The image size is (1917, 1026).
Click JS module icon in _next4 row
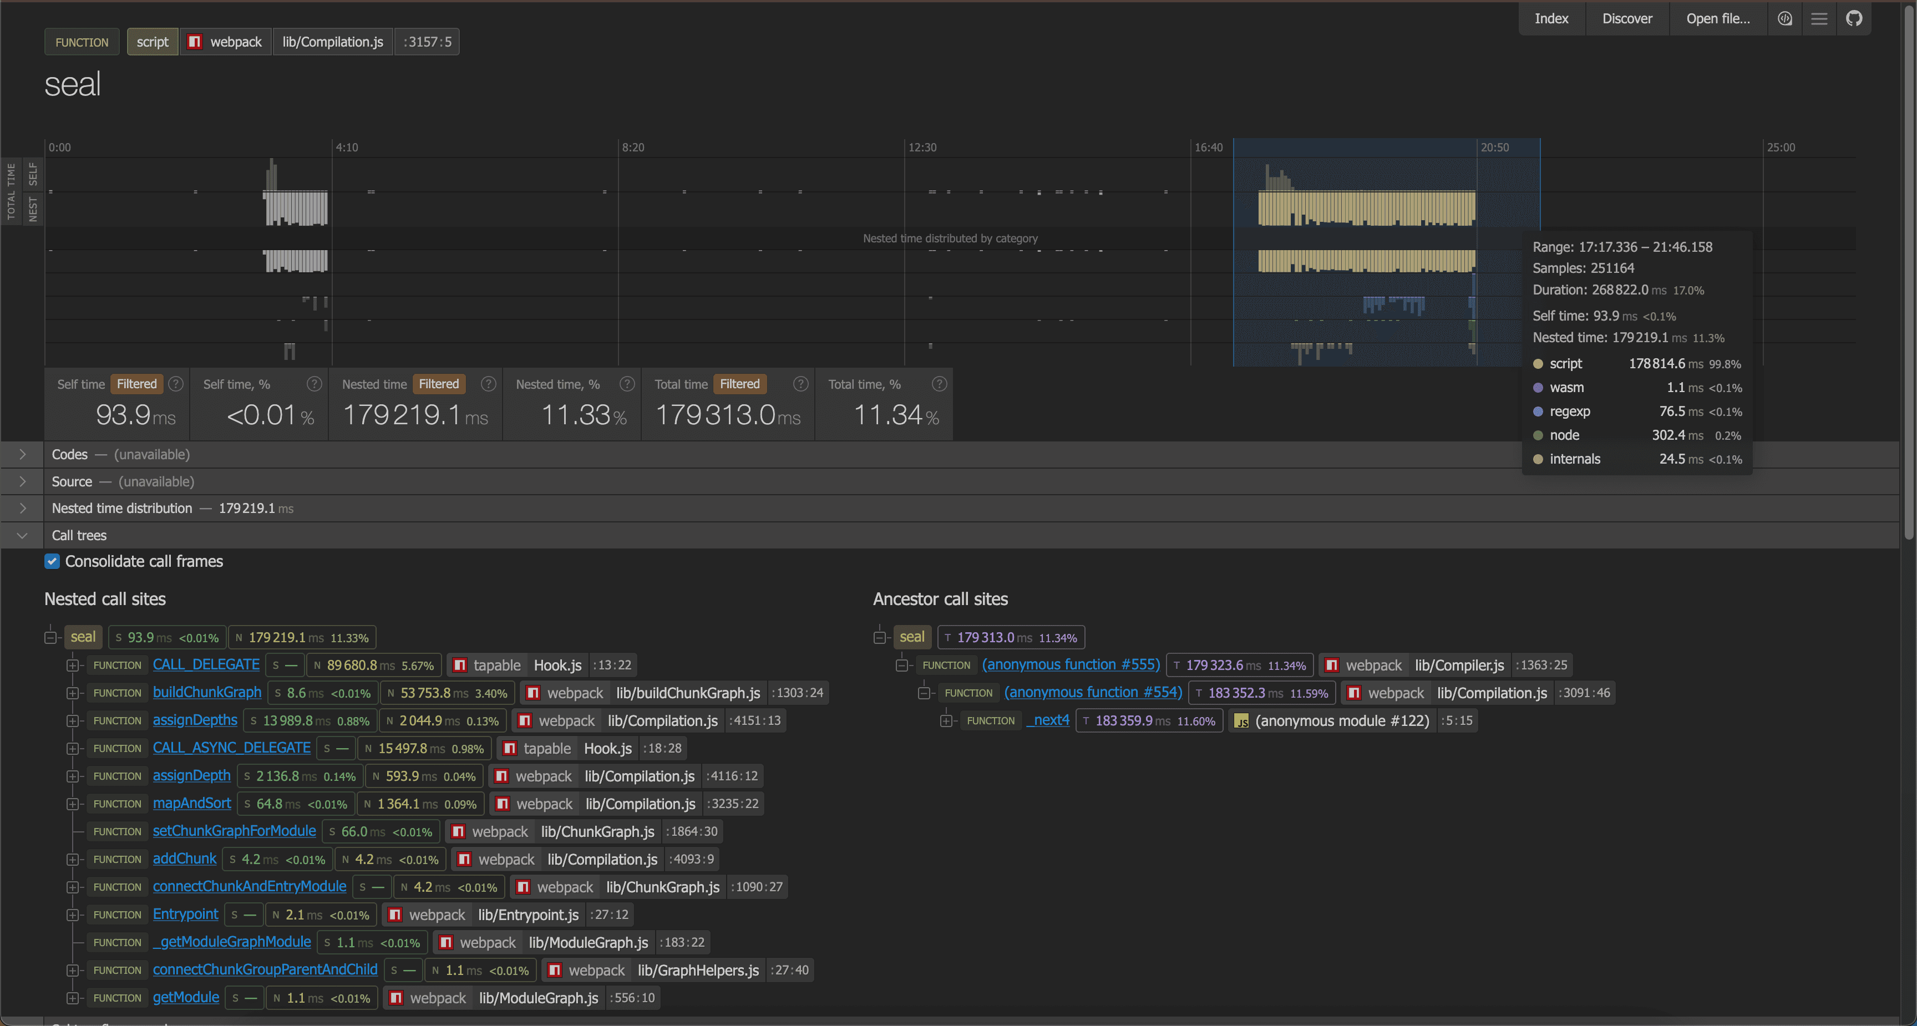1241,721
